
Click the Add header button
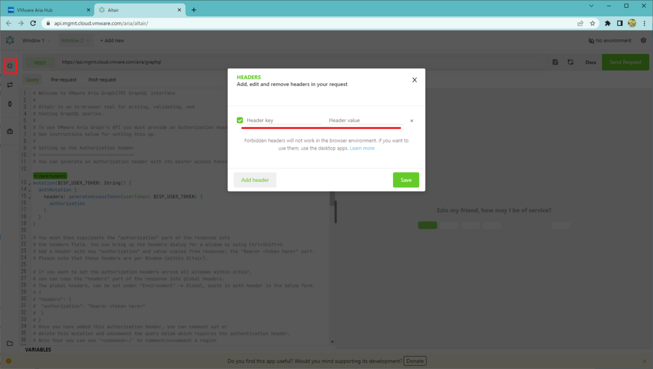(x=255, y=180)
